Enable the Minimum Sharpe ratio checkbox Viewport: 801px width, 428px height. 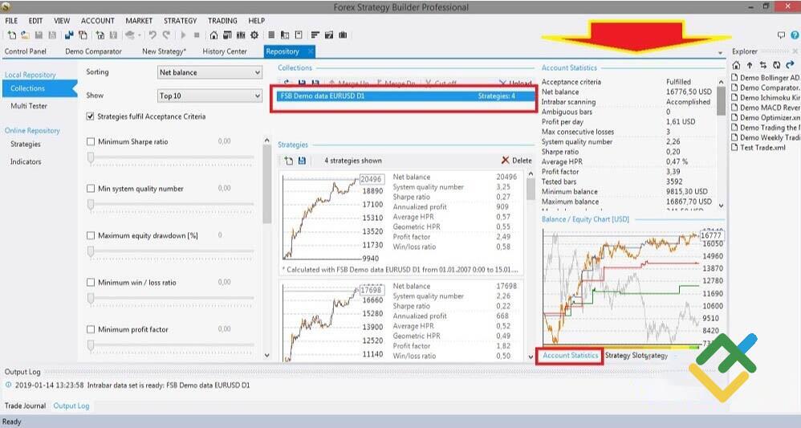point(91,141)
